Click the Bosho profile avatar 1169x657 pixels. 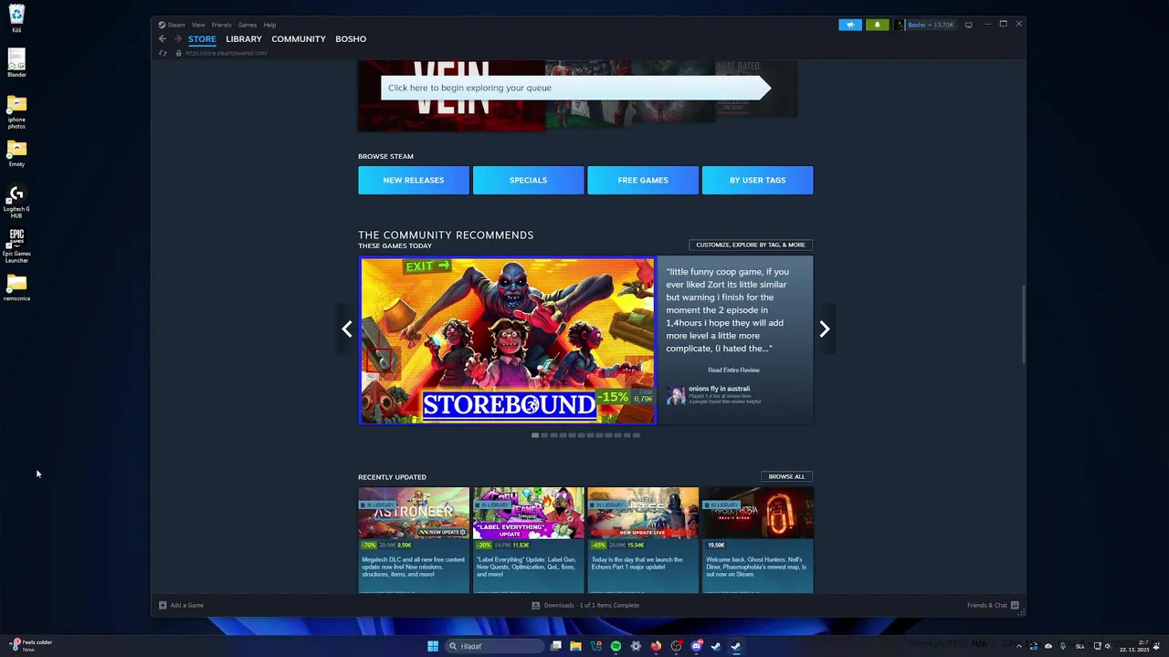(900, 25)
